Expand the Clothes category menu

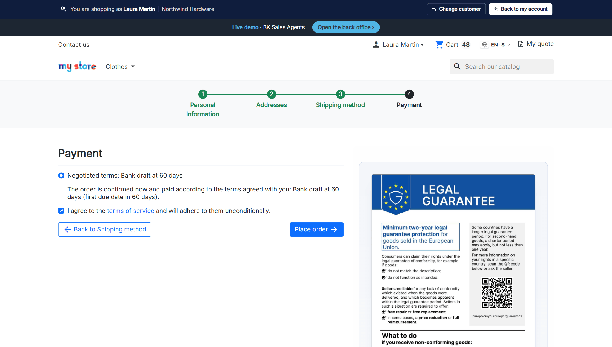[120, 67]
